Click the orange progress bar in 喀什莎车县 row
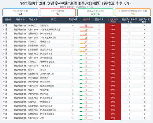This screenshot has width=153, height=123. pos(82,43)
